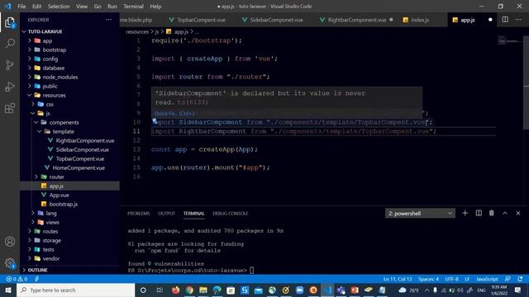The width and height of the screenshot is (529, 297).
Task: Split the terminal panel
Action: tap(479, 213)
